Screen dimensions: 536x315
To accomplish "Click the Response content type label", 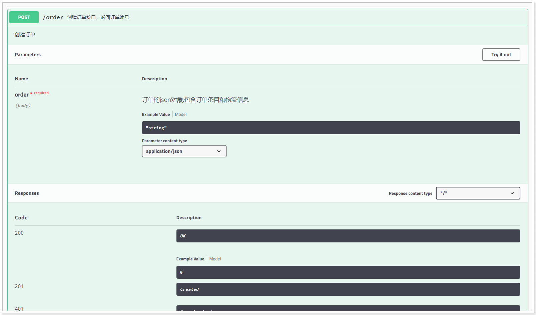I will 411,193.
